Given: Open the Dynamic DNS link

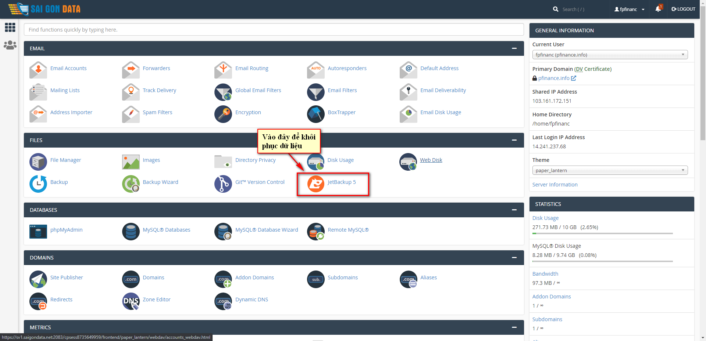Looking at the screenshot, I should [x=252, y=300].
